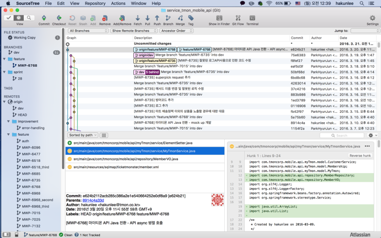Open the Actions menu
Screen dimensions: 381x238
point(118,3)
